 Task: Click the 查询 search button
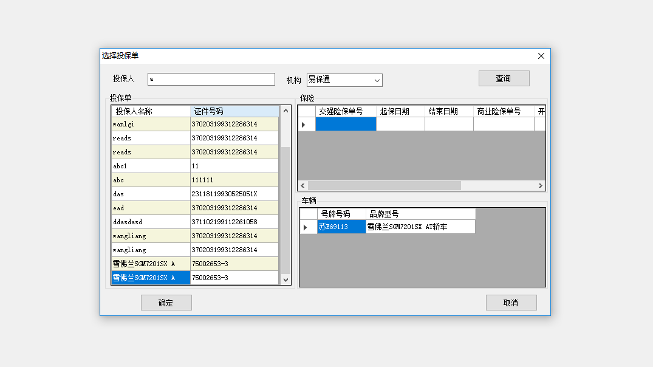point(504,78)
